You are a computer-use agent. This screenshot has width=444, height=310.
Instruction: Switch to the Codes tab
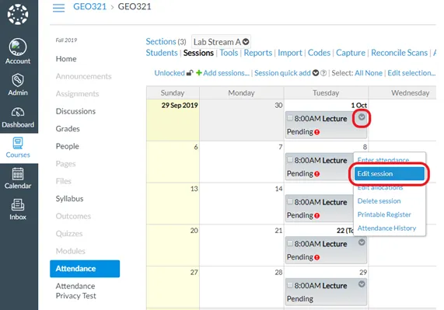tap(319, 53)
